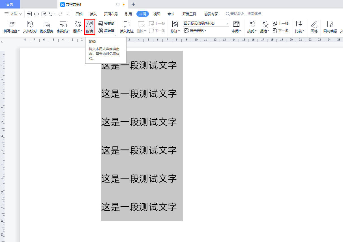Open the 文件 menu
Image resolution: width=343 pixels, height=242 pixels.
tap(13, 14)
